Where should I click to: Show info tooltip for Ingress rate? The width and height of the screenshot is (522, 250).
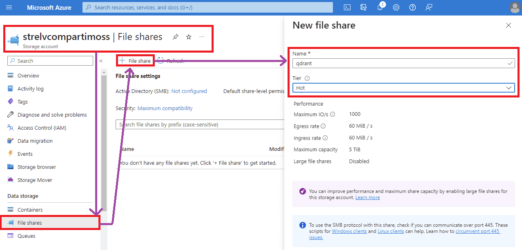pyautogui.click(x=325, y=138)
